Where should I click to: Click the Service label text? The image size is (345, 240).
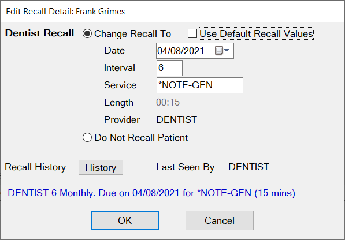pyautogui.click(x=120, y=85)
